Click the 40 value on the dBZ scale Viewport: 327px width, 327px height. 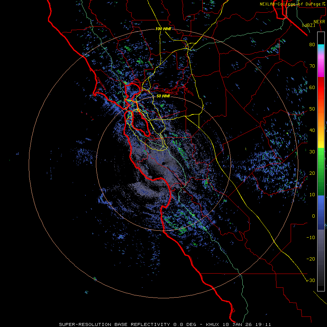pos(312,130)
